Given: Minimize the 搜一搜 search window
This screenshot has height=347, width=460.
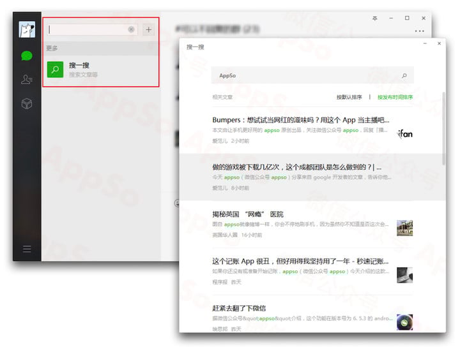Looking at the screenshot, I should 425,43.
